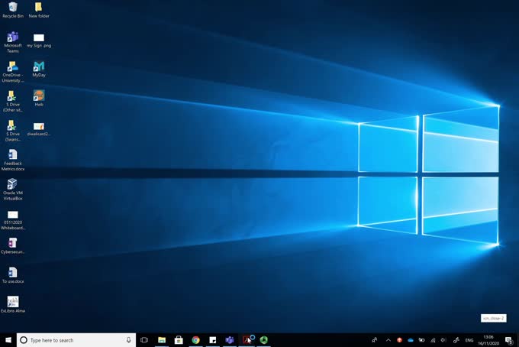This screenshot has height=347, width=519.
Task: Select Oracle VM VirtualBox desktop icon
Action: (x=12, y=185)
